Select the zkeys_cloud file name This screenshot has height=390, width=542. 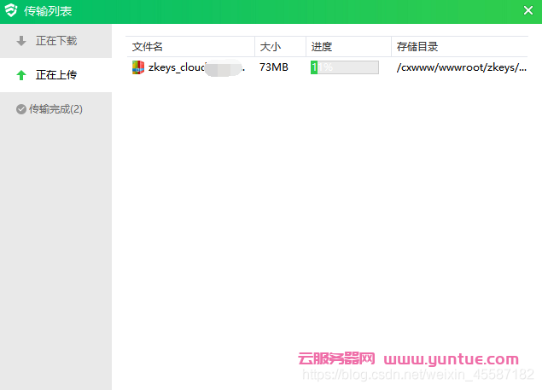tap(178, 67)
